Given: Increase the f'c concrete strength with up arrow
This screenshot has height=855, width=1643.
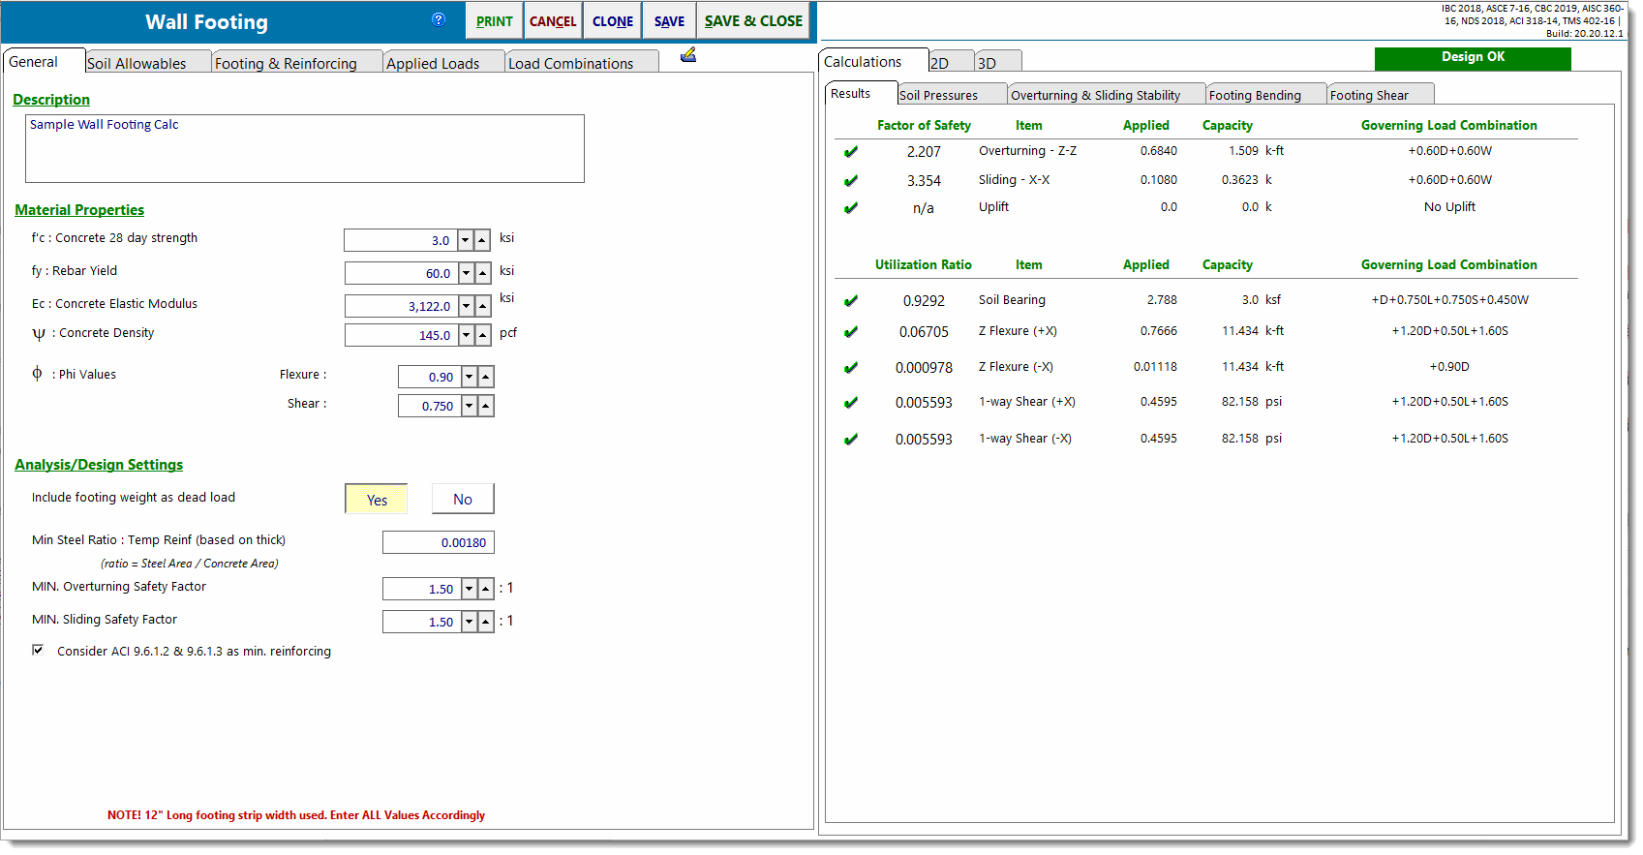Looking at the screenshot, I should 482,240.
